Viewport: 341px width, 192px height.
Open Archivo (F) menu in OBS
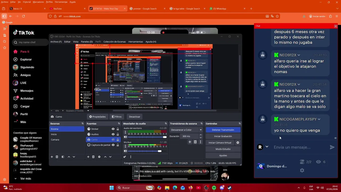point(56,42)
